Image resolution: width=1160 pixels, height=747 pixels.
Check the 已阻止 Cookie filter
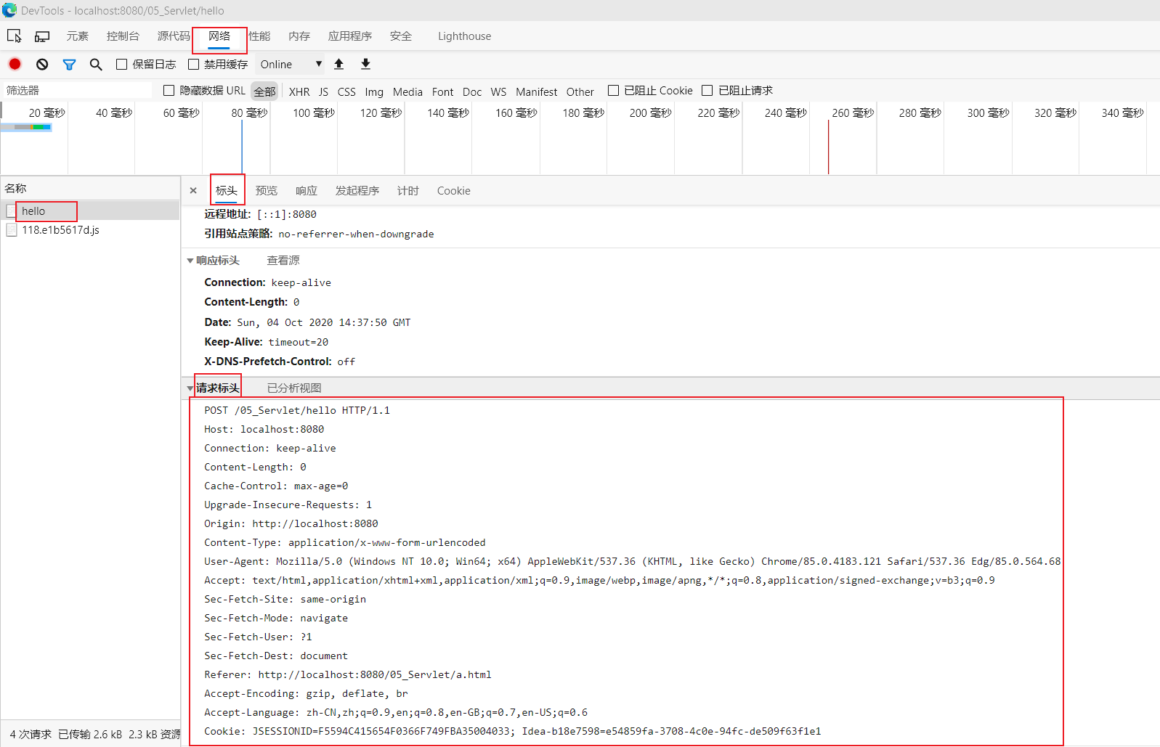click(x=613, y=90)
